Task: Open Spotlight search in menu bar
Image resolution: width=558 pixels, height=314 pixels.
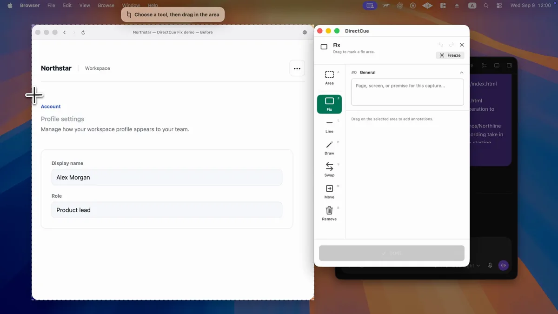Action: pos(486,6)
